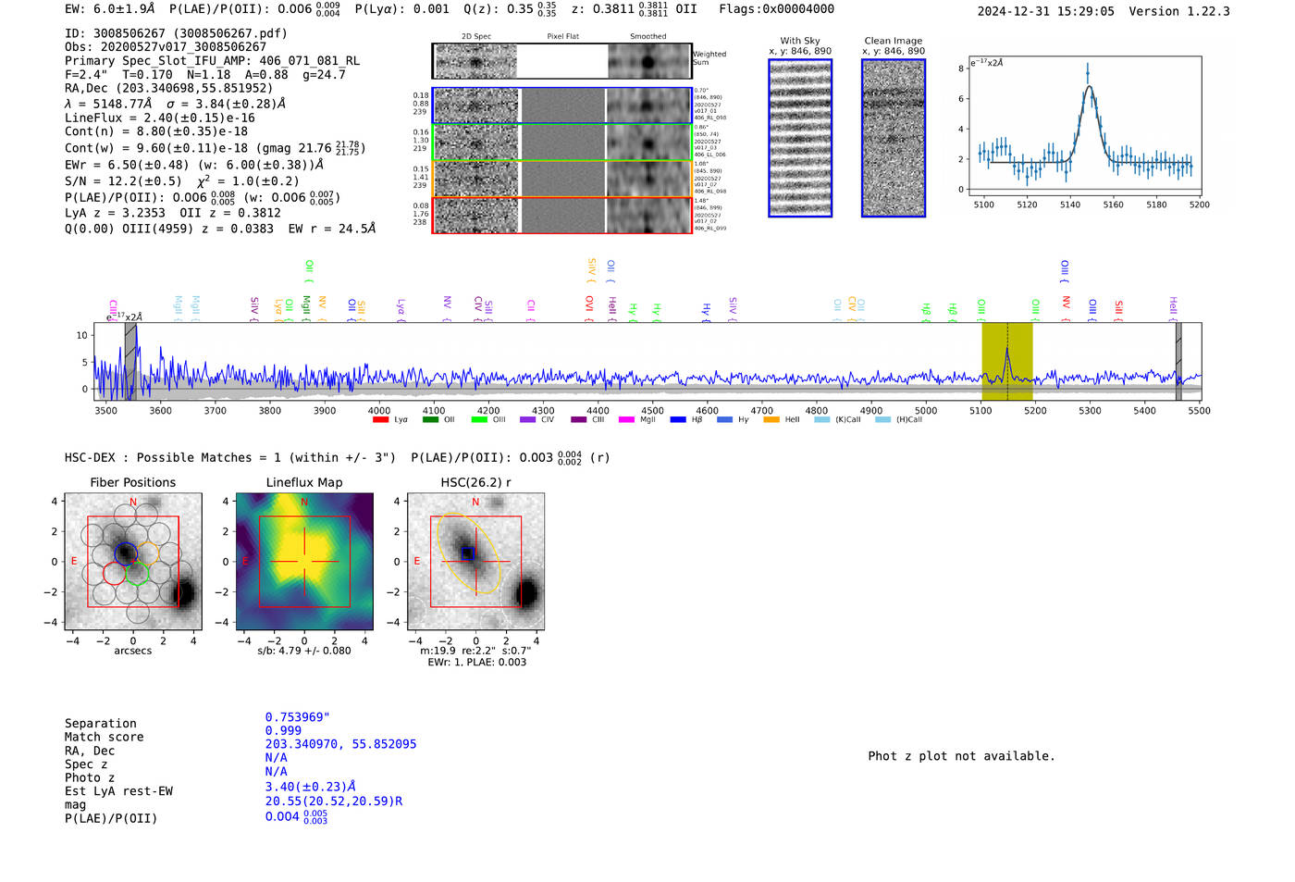Click the red Lyα legend swatch
Image resolution: width=1295 pixels, height=882 pixels.
[x=380, y=420]
